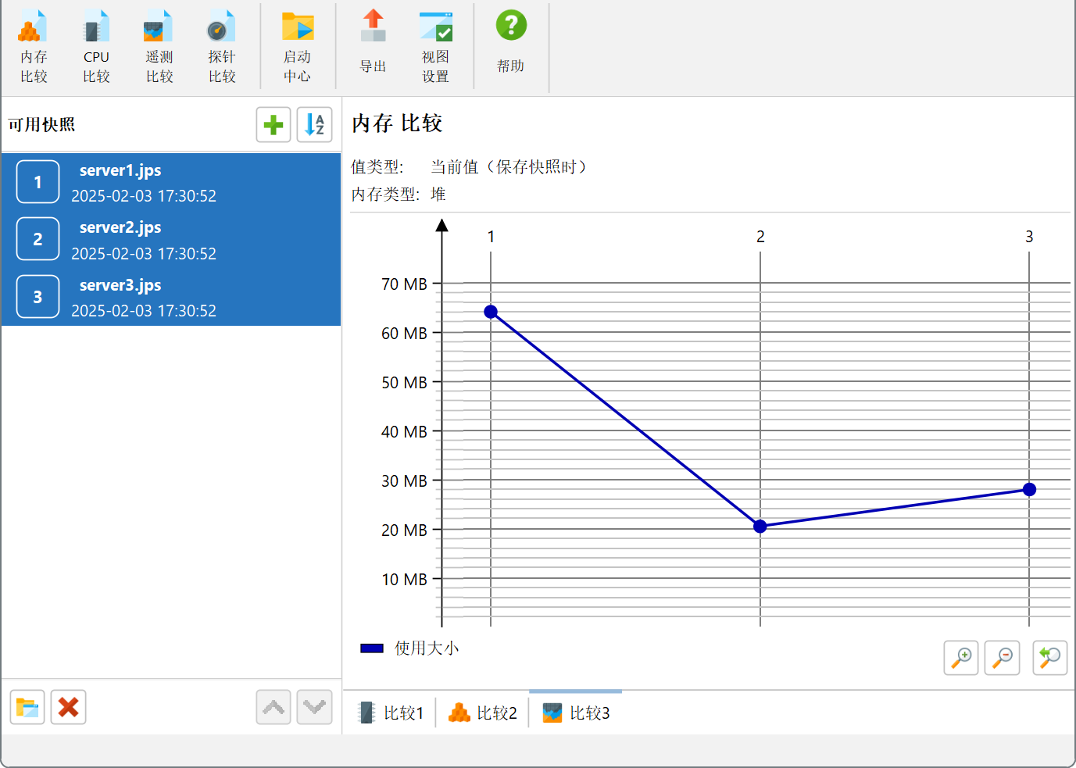Select the server1.jps snapshot
Viewport: 1076px width, 768px height.
click(171, 182)
